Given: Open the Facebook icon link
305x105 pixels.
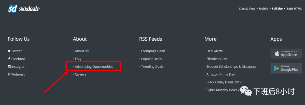Looking at the screenshot, I should click(x=9, y=59).
